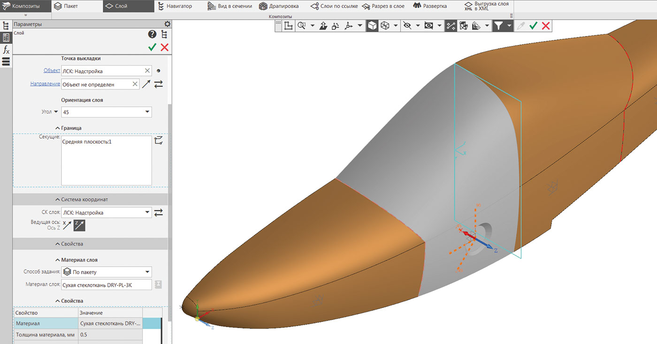
Task: Click the point icon beside Объект field
Action: [x=158, y=71]
